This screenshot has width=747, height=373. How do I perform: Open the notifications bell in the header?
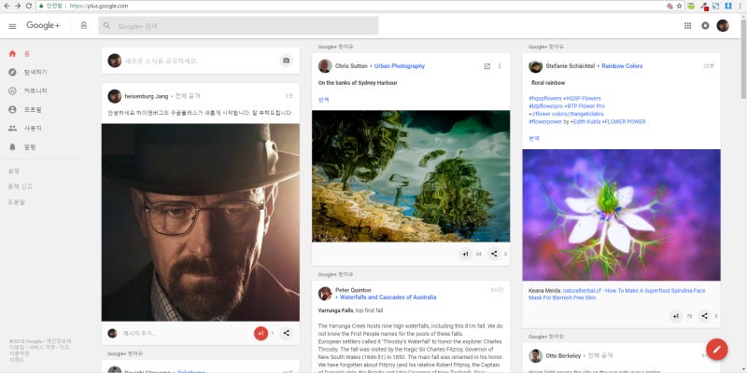coord(705,26)
